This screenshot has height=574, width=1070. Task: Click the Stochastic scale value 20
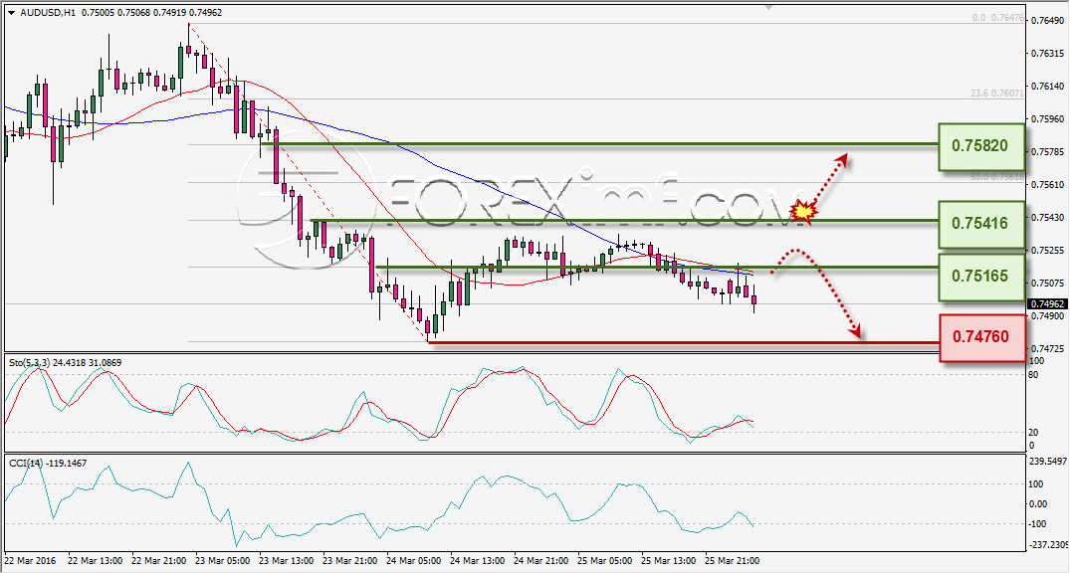1033,432
